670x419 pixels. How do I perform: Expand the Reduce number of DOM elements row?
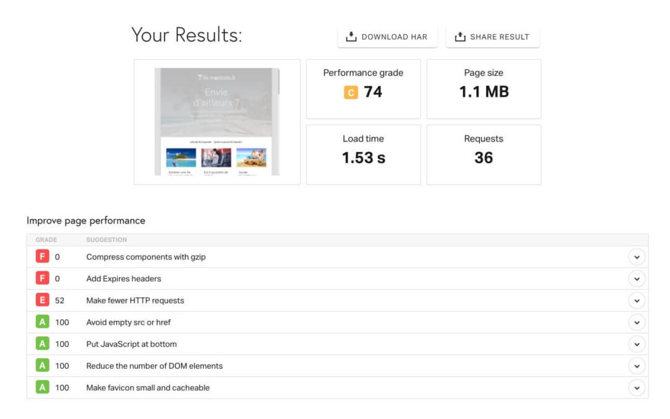tap(636, 366)
